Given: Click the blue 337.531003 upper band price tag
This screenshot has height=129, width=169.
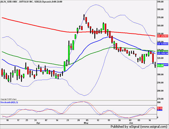Looking at the screenshot, I should click(x=162, y=44).
